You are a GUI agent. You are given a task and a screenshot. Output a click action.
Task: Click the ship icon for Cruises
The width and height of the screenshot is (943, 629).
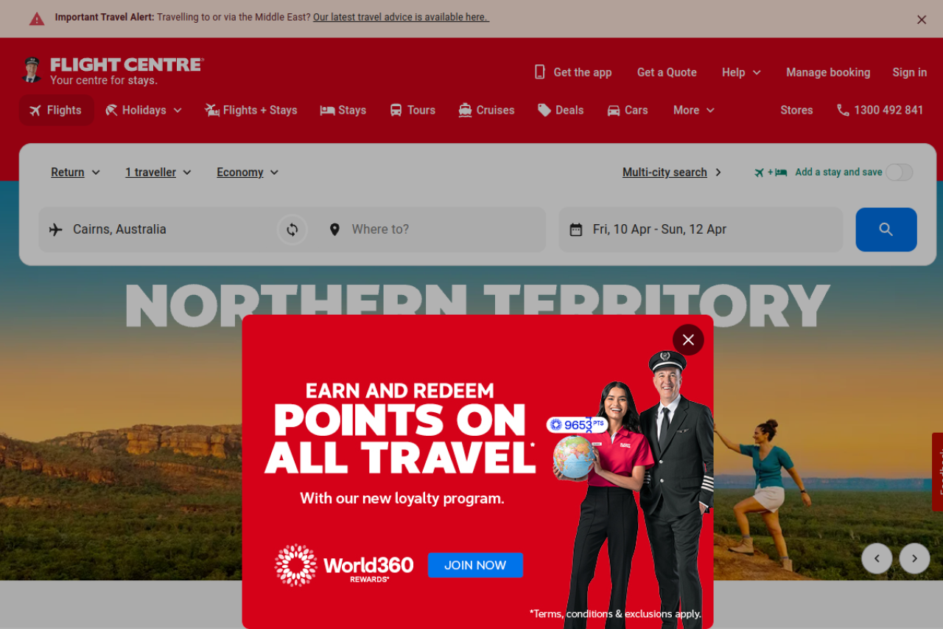[465, 110]
